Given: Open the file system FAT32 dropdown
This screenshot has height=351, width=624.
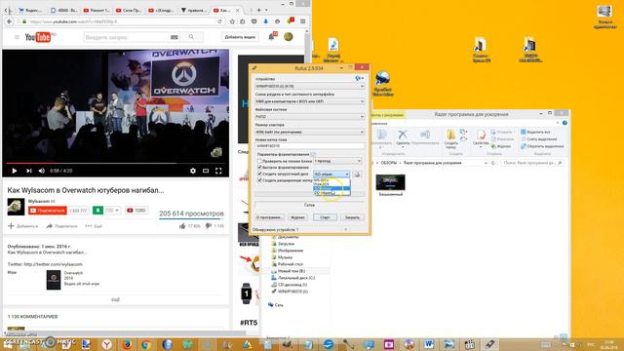Looking at the screenshot, I should (310, 117).
